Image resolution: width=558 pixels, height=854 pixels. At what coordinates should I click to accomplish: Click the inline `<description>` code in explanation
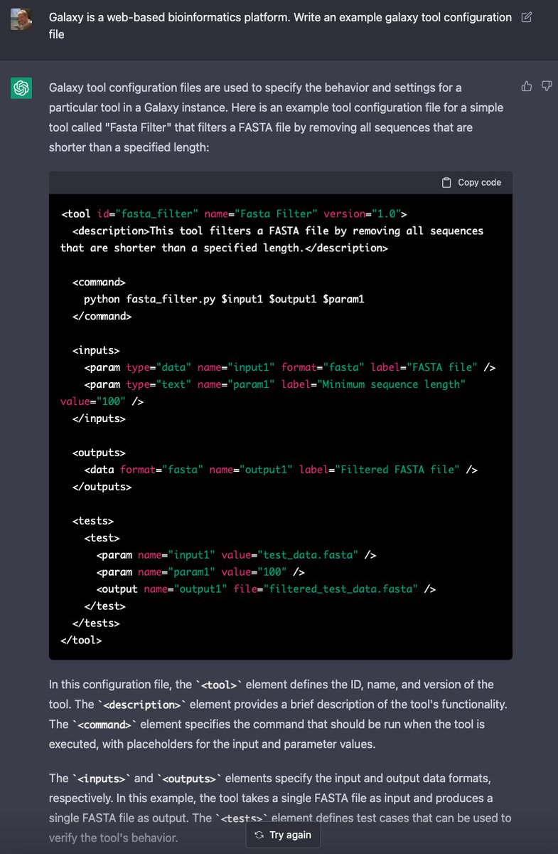(x=141, y=705)
